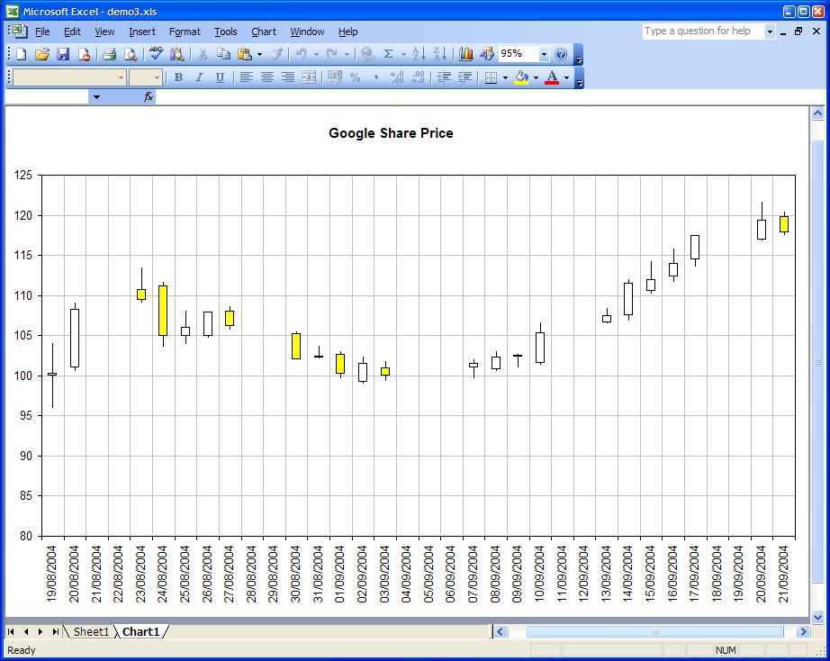830x661 pixels.
Task: Open the Drawing toolbar icon
Action: [486, 54]
